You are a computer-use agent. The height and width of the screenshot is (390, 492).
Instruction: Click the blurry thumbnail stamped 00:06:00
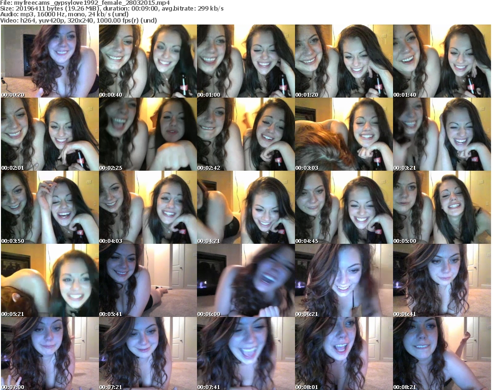coord(246,280)
